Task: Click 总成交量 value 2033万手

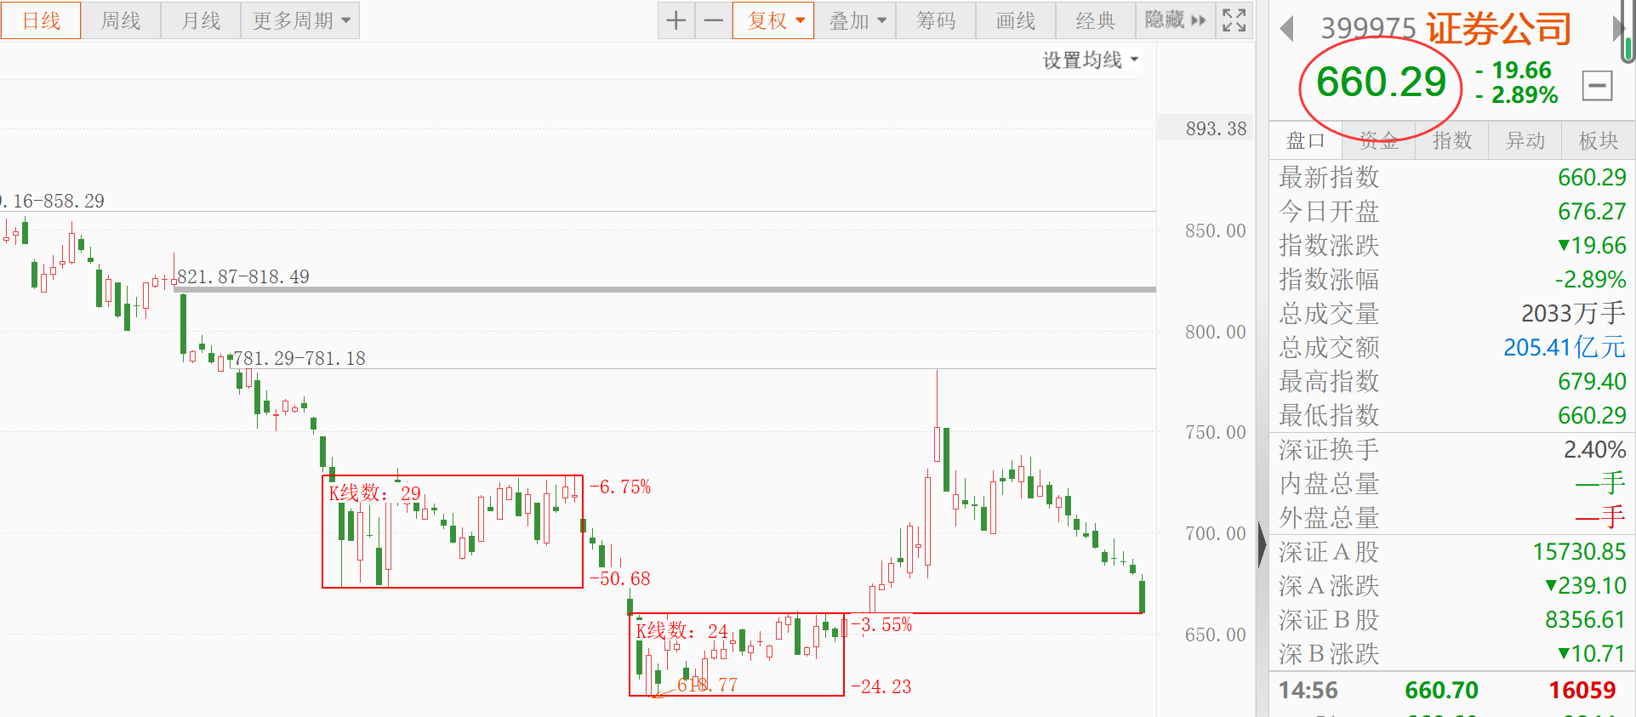Action: [x=1573, y=313]
